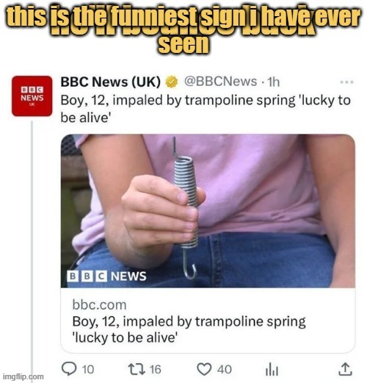Open link card headline about trampoline spring

point(189,329)
